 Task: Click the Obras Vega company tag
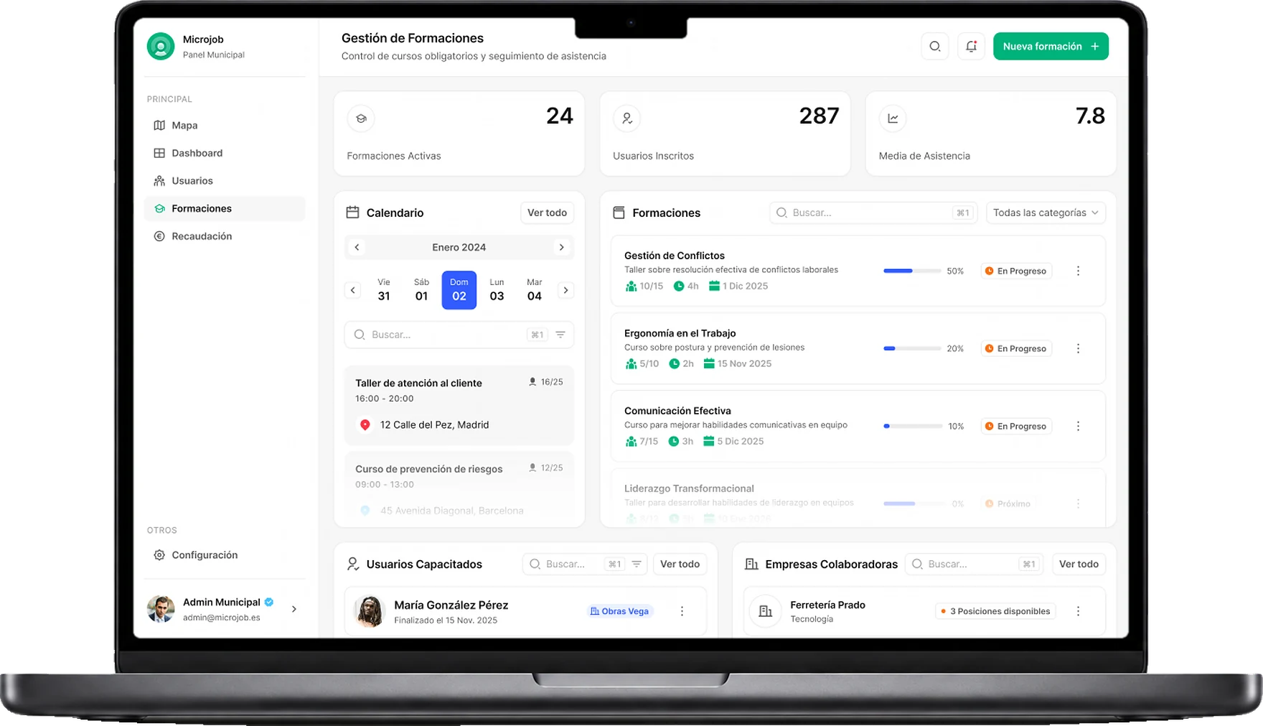pos(619,611)
